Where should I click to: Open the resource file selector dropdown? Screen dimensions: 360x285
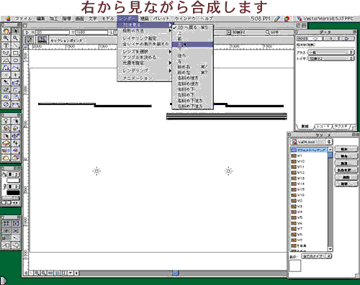tap(311, 142)
